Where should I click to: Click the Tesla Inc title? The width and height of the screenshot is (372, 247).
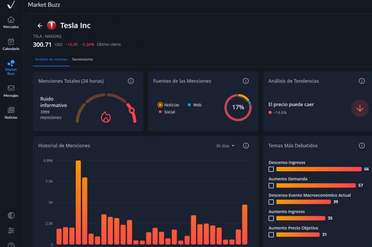point(75,25)
